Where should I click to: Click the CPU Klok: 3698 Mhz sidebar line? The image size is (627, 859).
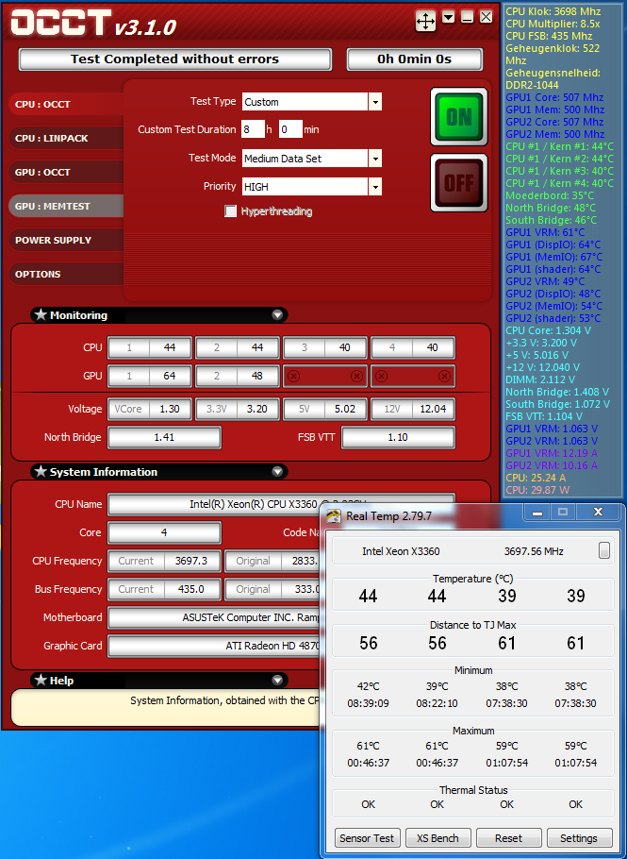pyautogui.click(x=553, y=11)
